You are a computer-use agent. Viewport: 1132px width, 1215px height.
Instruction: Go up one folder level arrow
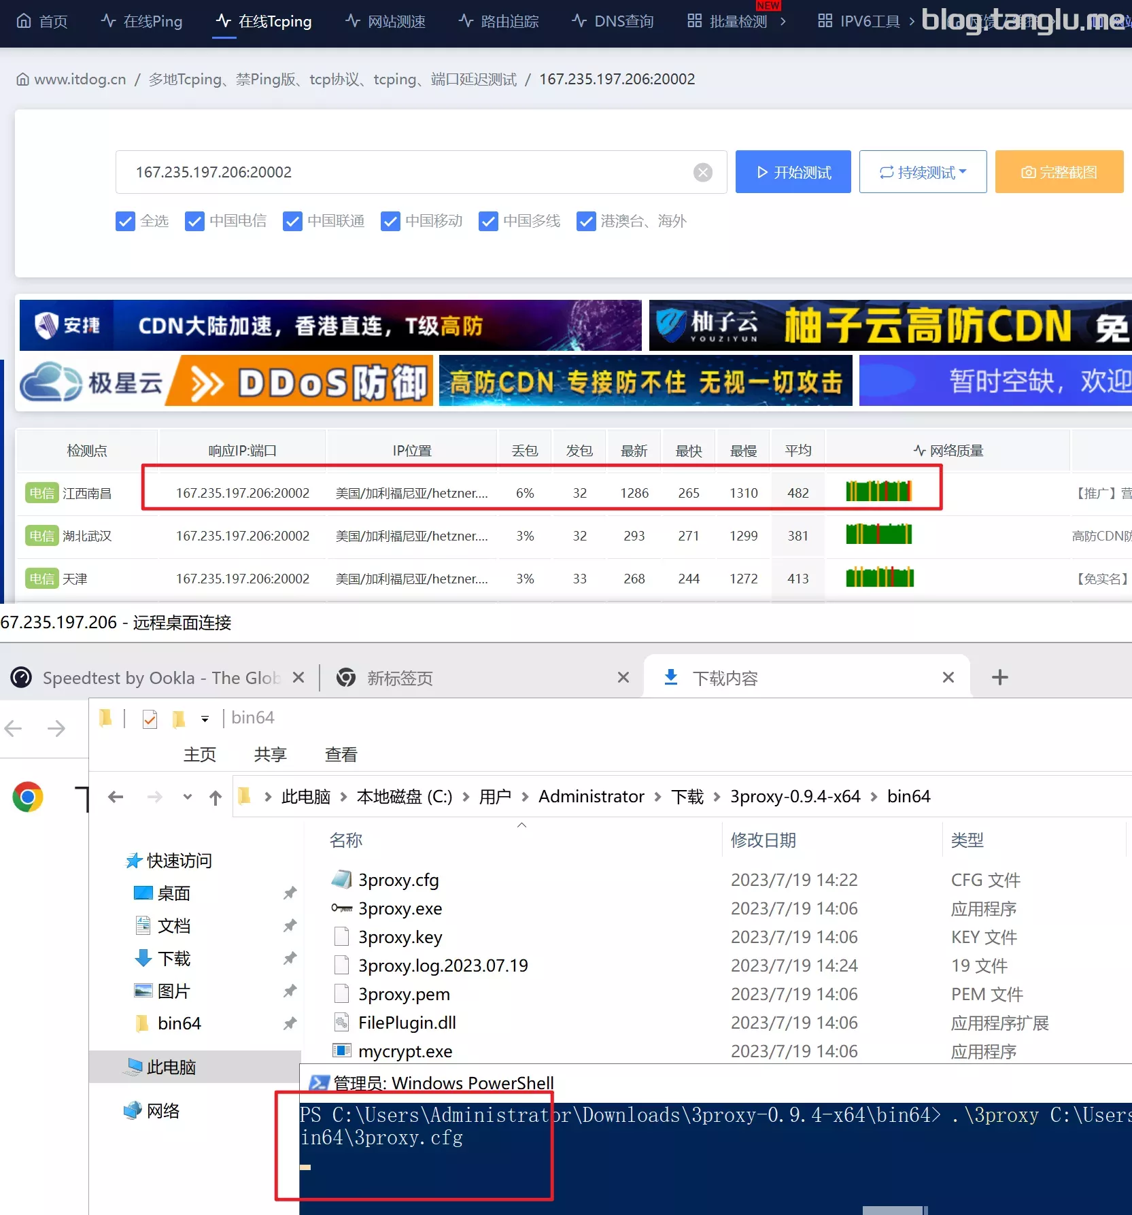click(216, 797)
